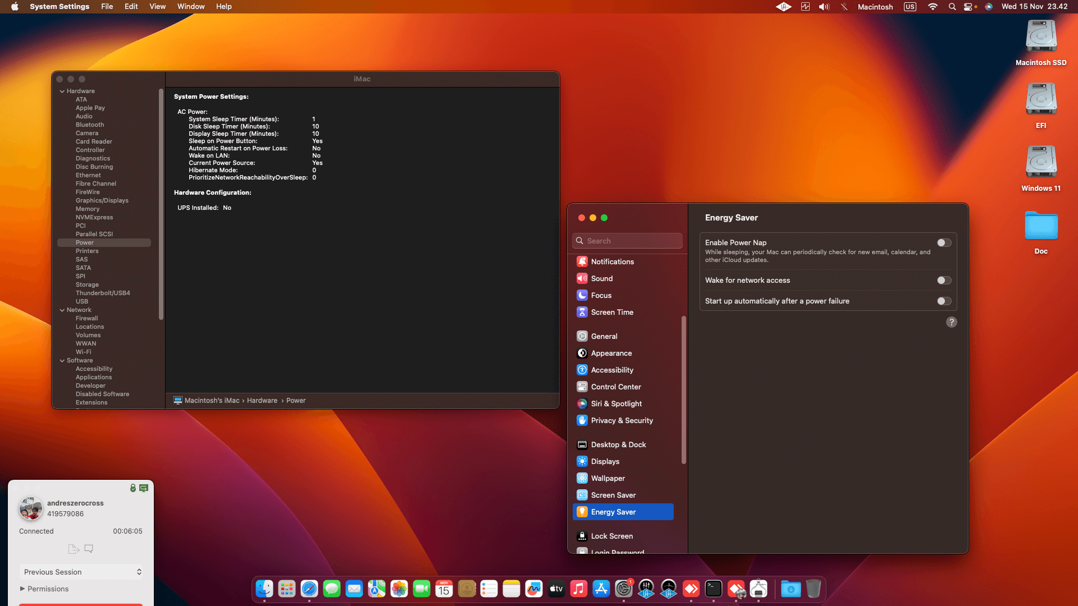Viewport: 1078px width, 606px height.
Task: Open the Previous Session dropdown
Action: pyautogui.click(x=81, y=572)
